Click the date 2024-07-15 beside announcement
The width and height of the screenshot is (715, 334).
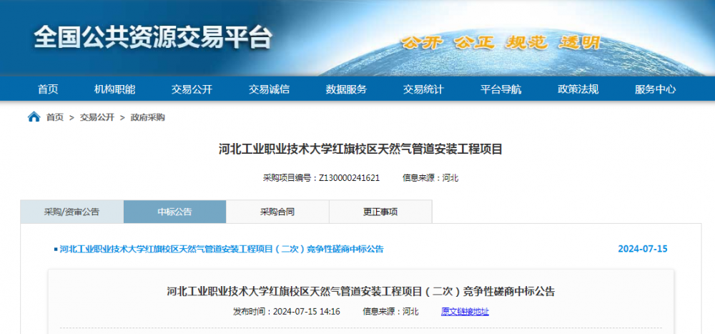(x=643, y=249)
